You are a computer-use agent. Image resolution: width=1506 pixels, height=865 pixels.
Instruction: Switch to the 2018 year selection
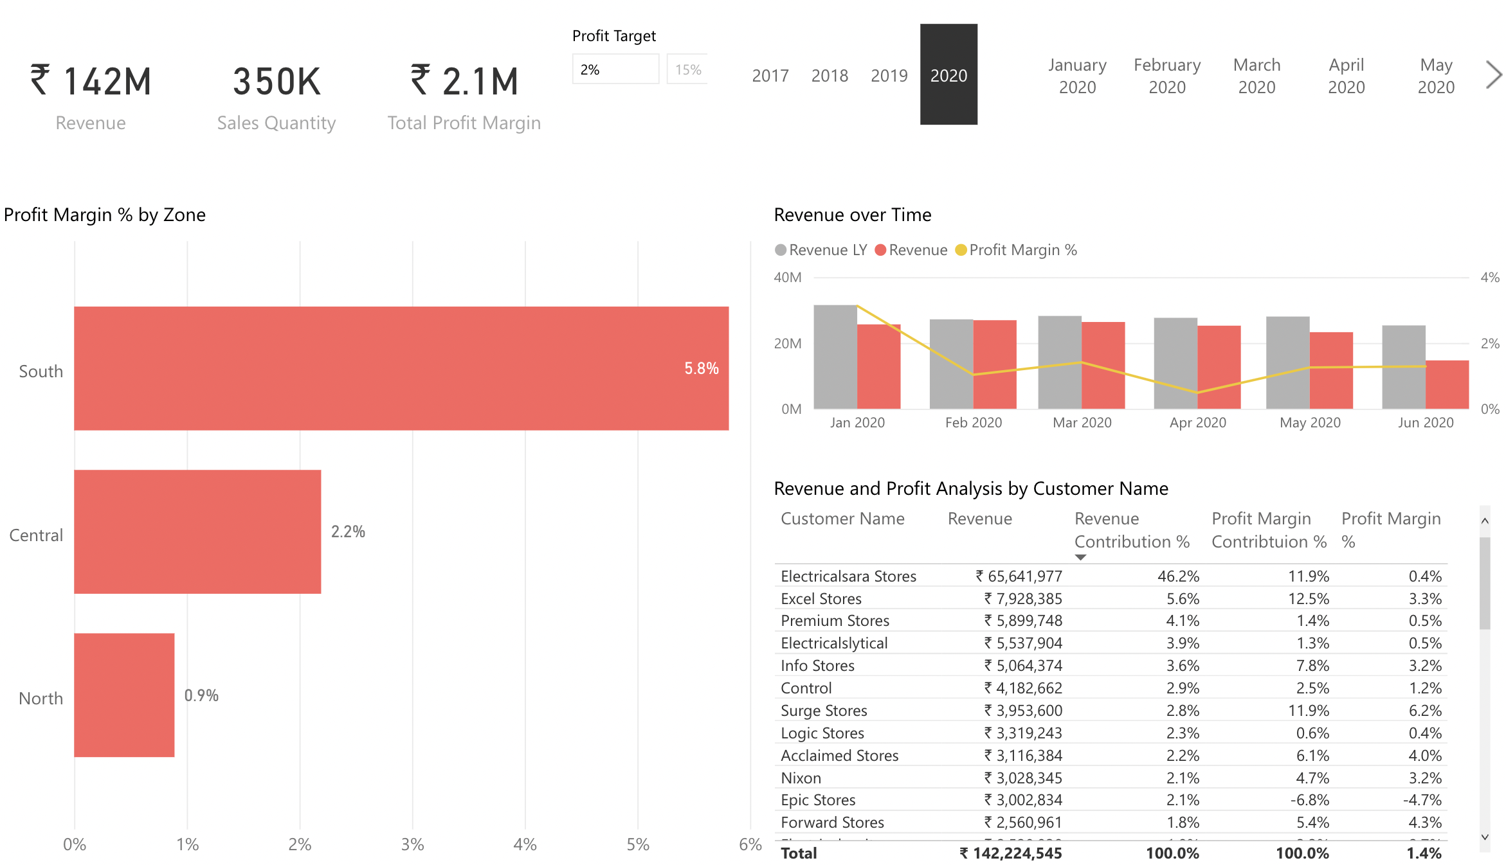tap(830, 75)
